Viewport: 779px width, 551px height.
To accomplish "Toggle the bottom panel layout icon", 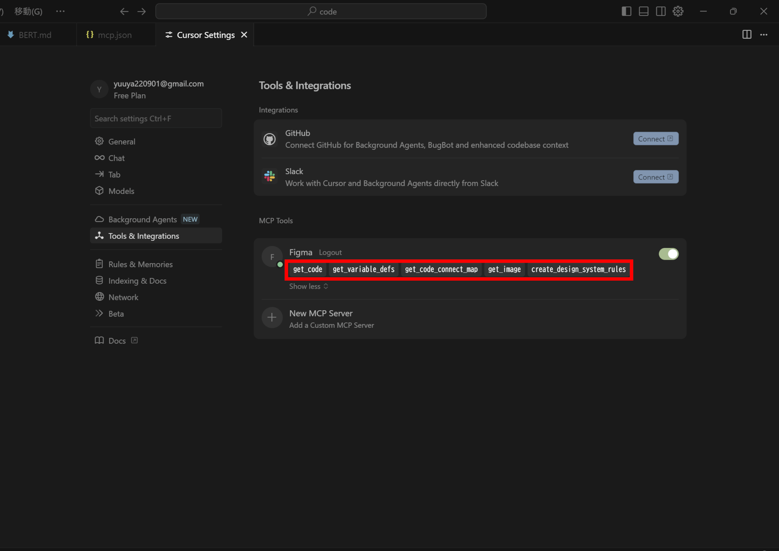I will (644, 11).
